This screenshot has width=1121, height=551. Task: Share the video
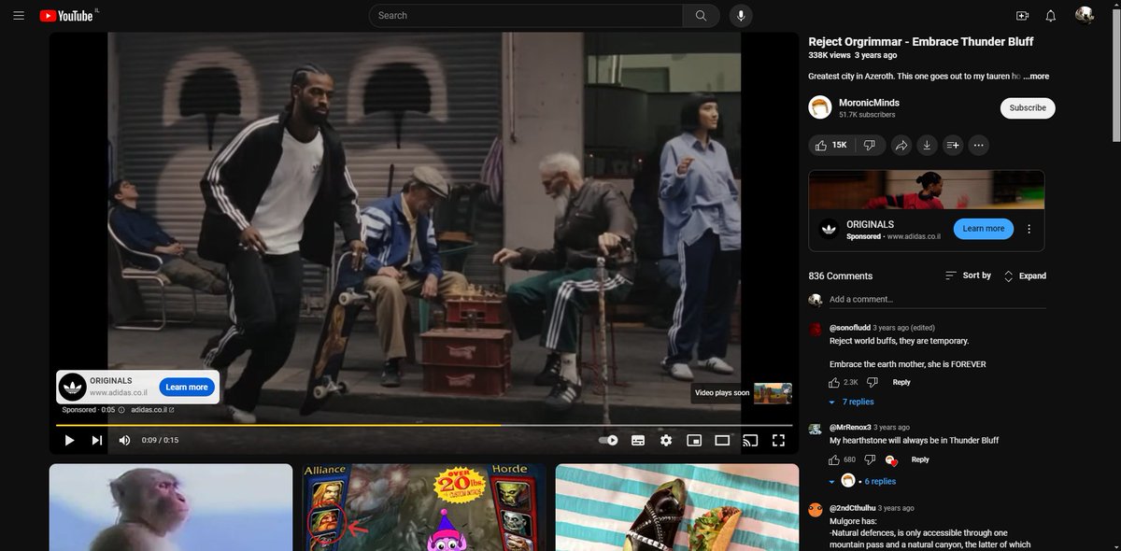tap(901, 145)
